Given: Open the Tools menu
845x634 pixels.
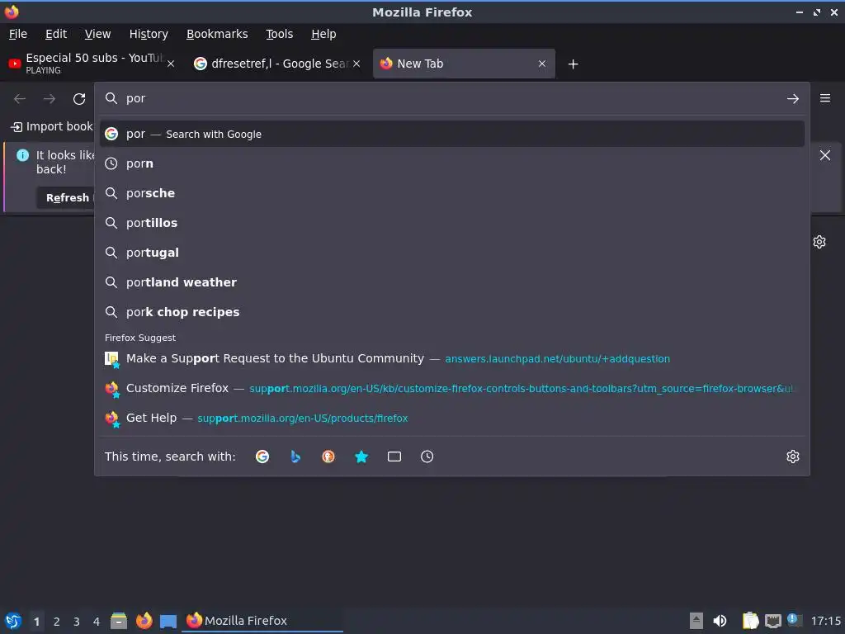Looking at the screenshot, I should pyautogui.click(x=279, y=34).
